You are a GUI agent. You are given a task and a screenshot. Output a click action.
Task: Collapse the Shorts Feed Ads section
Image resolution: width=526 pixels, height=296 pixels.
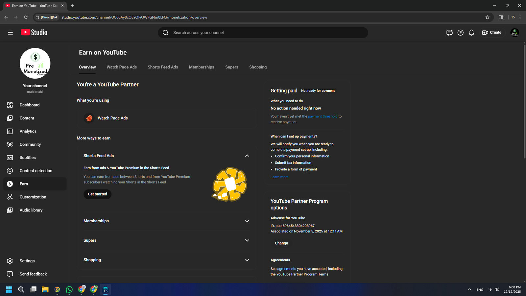pos(247,156)
